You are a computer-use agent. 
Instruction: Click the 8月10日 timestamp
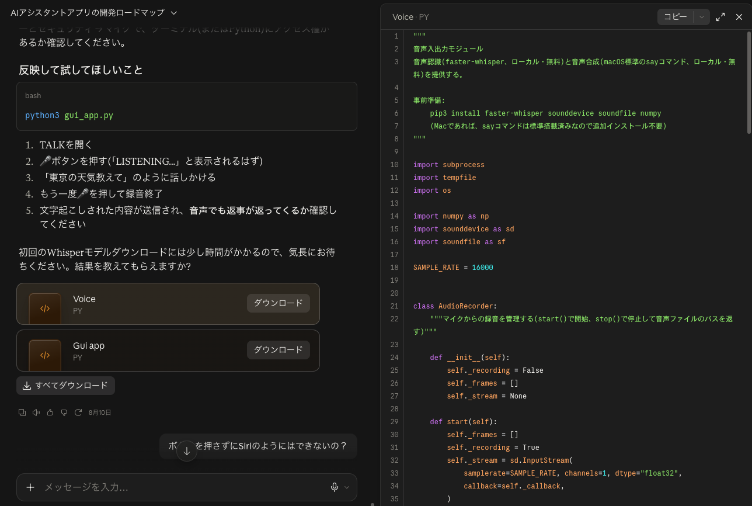100,413
